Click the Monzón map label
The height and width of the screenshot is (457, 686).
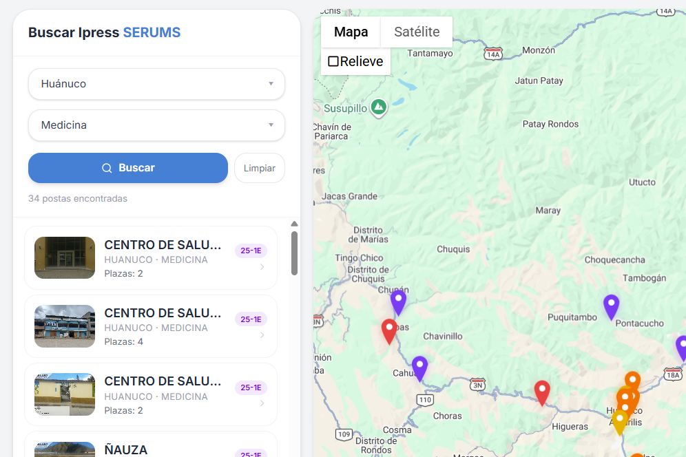click(539, 50)
